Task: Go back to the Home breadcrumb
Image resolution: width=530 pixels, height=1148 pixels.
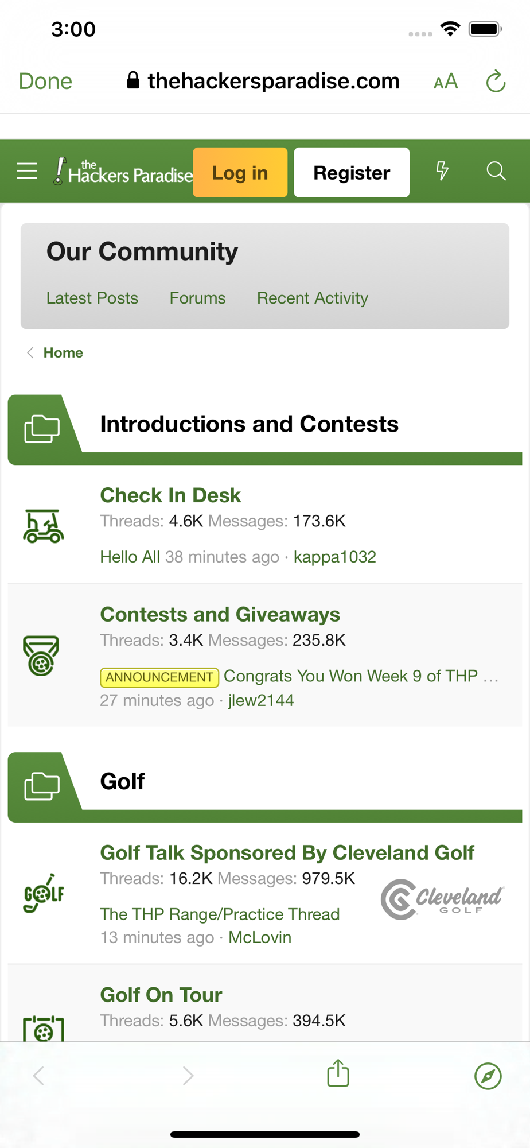Action: point(63,352)
